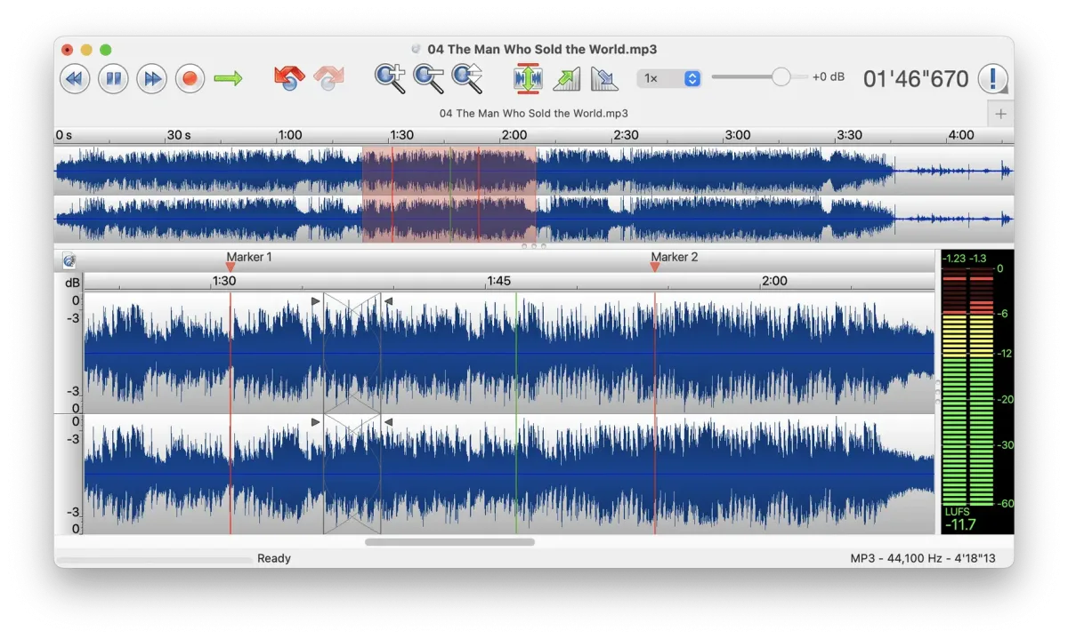Click the rewind playback button

(x=75, y=79)
